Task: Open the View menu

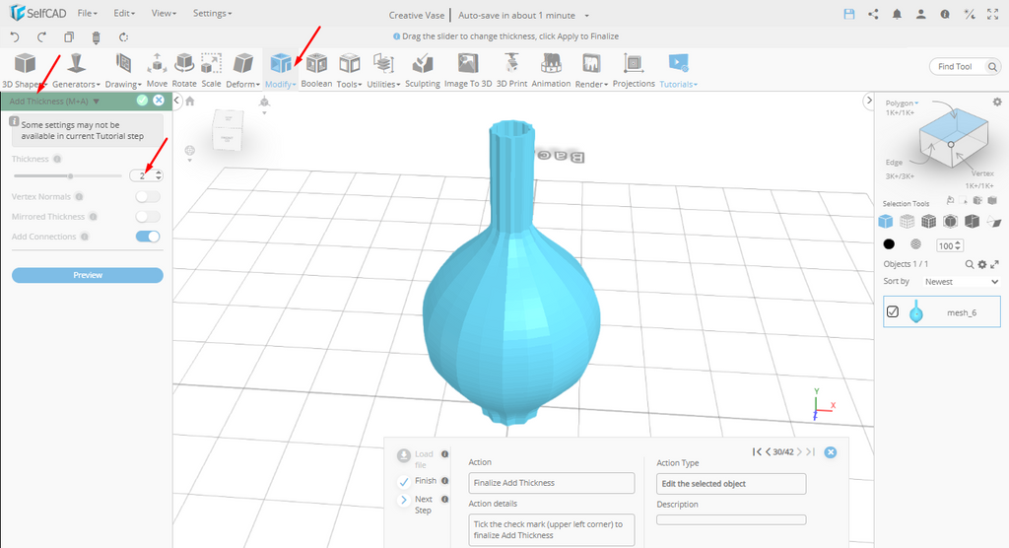Action: pyautogui.click(x=164, y=13)
